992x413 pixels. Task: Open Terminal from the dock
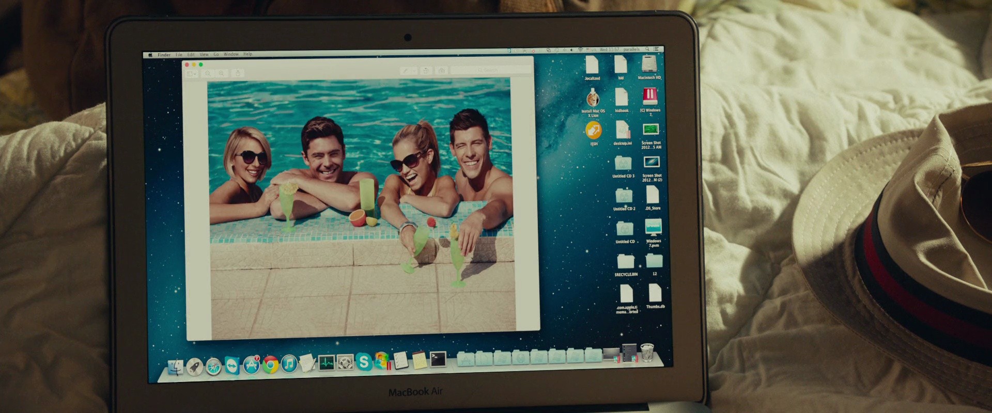[439, 359]
